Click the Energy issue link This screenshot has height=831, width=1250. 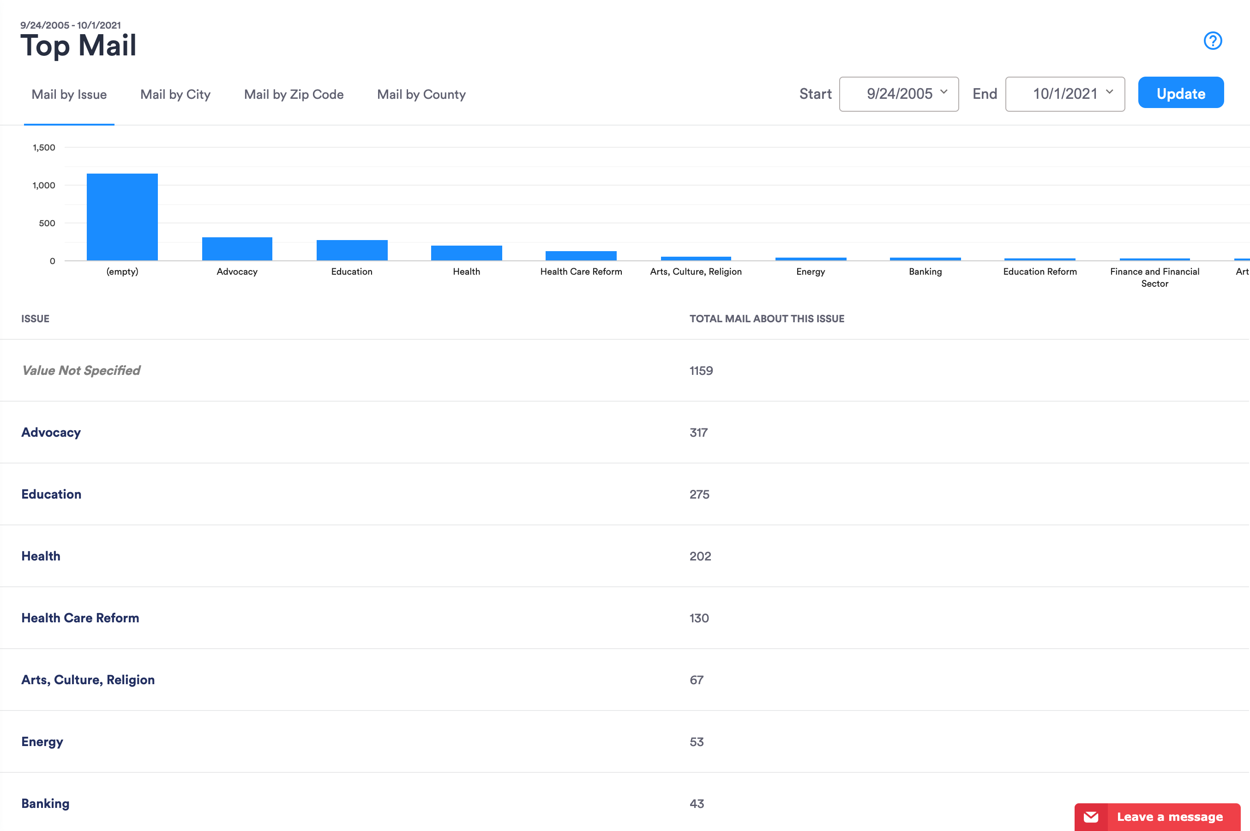pyautogui.click(x=42, y=741)
